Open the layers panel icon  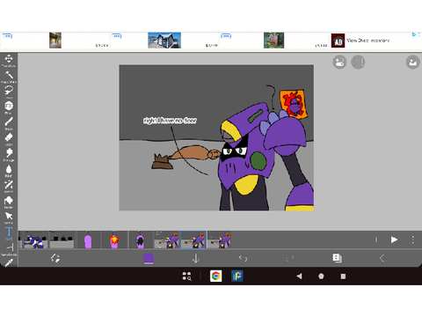337,258
